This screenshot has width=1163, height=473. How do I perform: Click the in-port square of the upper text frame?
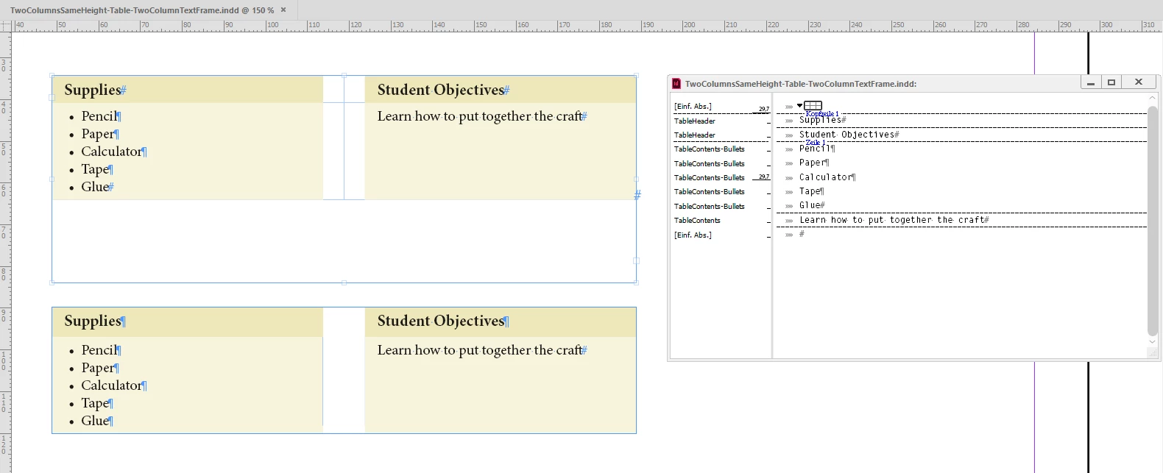[x=52, y=97]
